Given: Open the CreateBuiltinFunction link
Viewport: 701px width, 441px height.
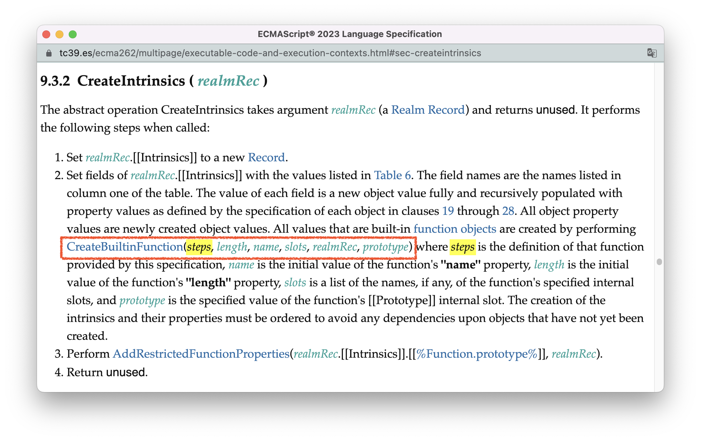Looking at the screenshot, I should (125, 247).
